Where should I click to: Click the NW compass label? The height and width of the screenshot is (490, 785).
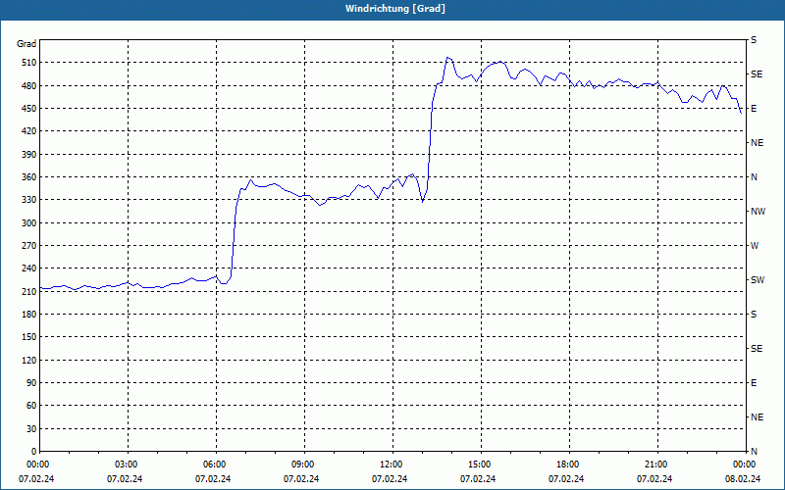[758, 212]
